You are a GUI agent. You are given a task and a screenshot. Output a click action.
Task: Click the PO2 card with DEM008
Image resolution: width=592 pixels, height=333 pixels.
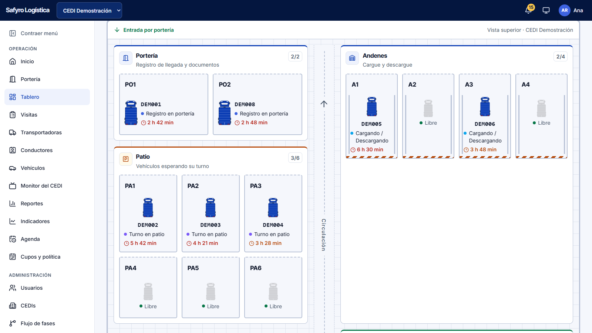click(x=258, y=104)
